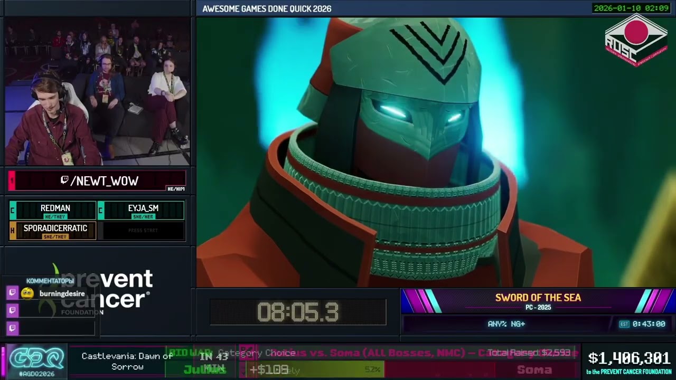The height and width of the screenshot is (380, 676).
Task: Click the burningdesire username
Action: pyautogui.click(x=62, y=293)
